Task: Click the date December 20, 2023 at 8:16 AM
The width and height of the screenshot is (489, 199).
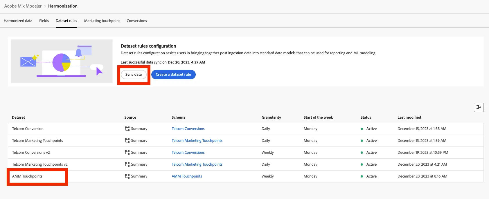Action: point(422,176)
